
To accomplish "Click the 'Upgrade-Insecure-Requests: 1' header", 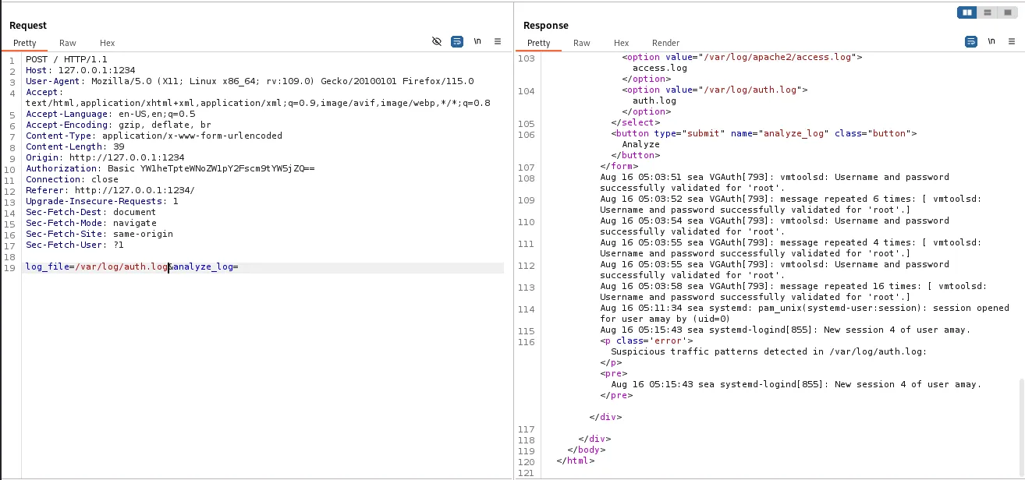I will pyautogui.click(x=102, y=201).
